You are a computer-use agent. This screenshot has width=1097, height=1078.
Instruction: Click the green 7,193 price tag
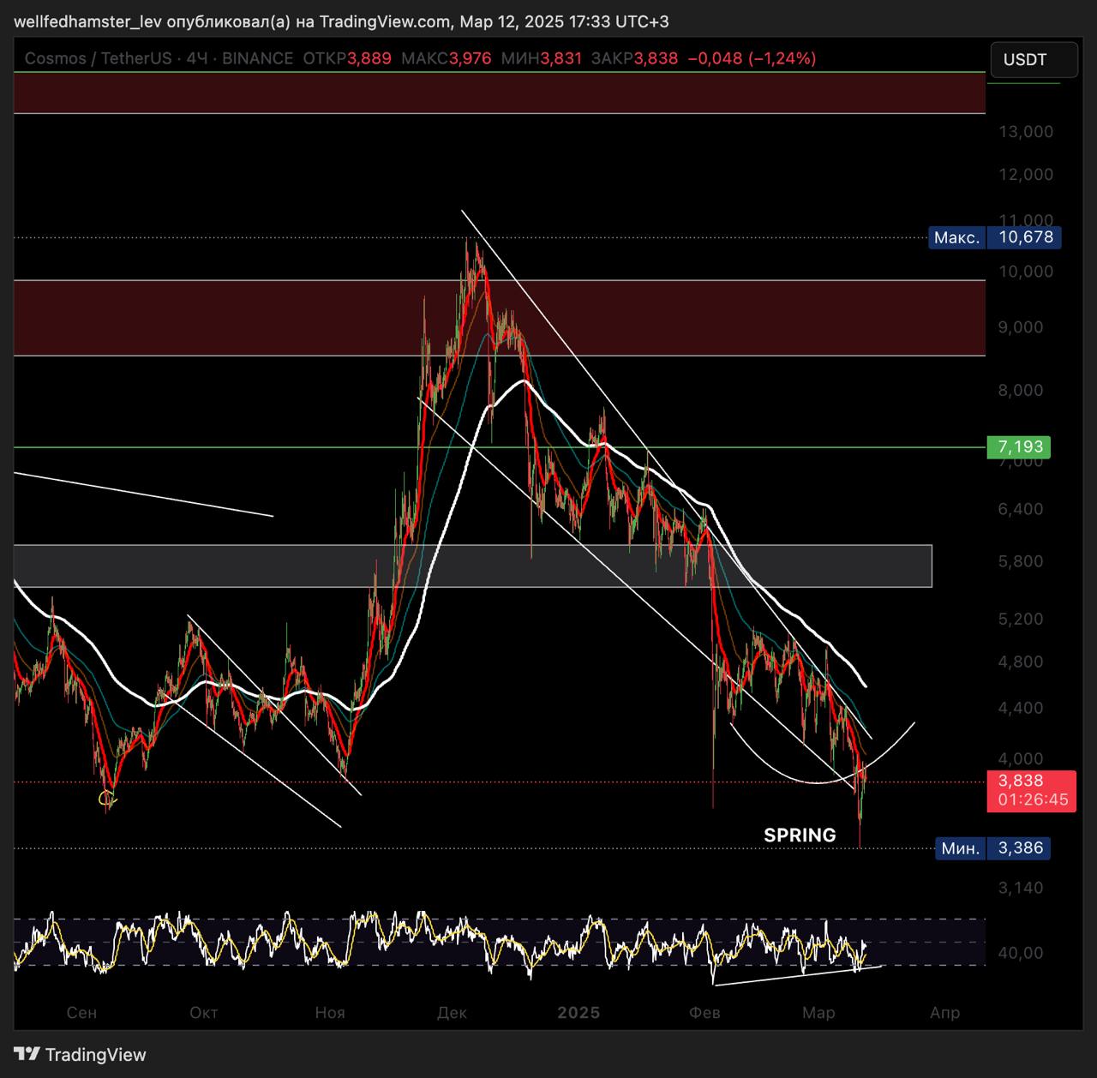[x=1018, y=446]
